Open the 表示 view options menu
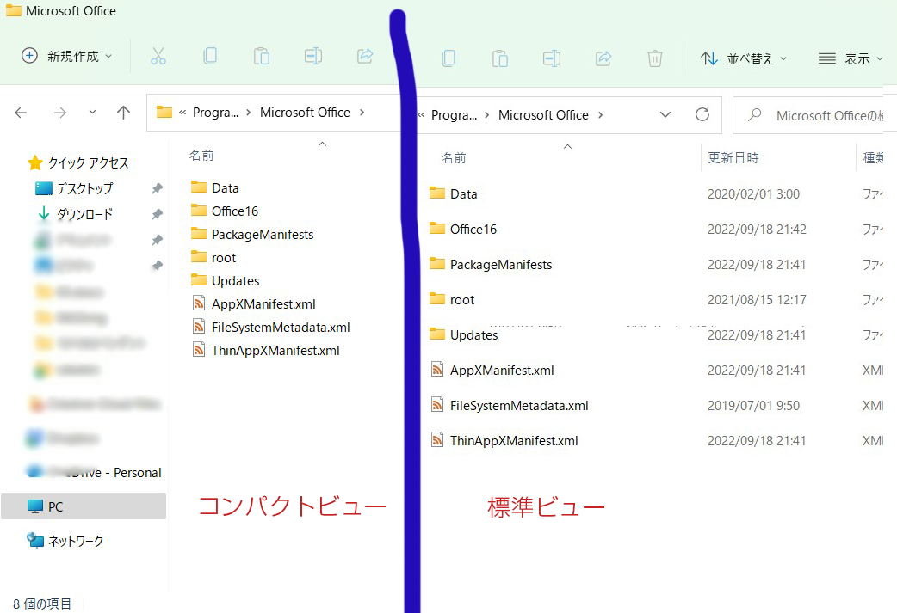 coord(851,58)
